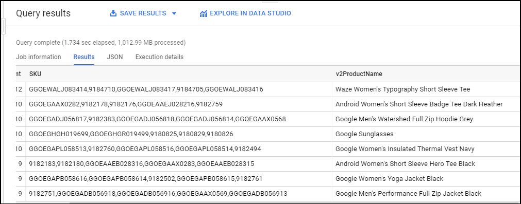Click SKU cell starting GGOEGAAX0282
521x204 pixels.
179,104
